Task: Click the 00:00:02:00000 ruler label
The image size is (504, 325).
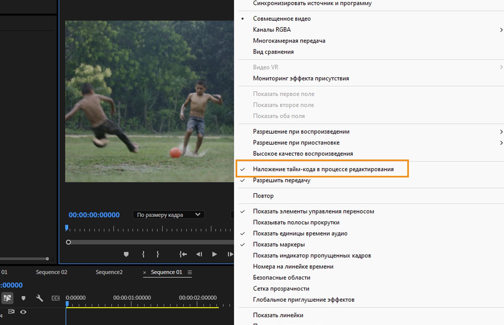Action: click(x=198, y=298)
